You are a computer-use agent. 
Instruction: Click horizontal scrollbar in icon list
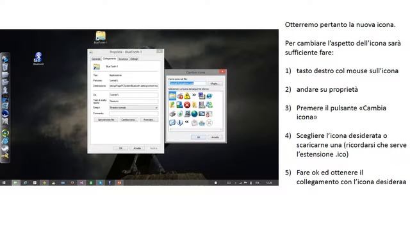196,129
